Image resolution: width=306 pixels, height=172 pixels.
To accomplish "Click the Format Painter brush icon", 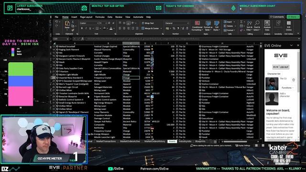I will point(73,30).
